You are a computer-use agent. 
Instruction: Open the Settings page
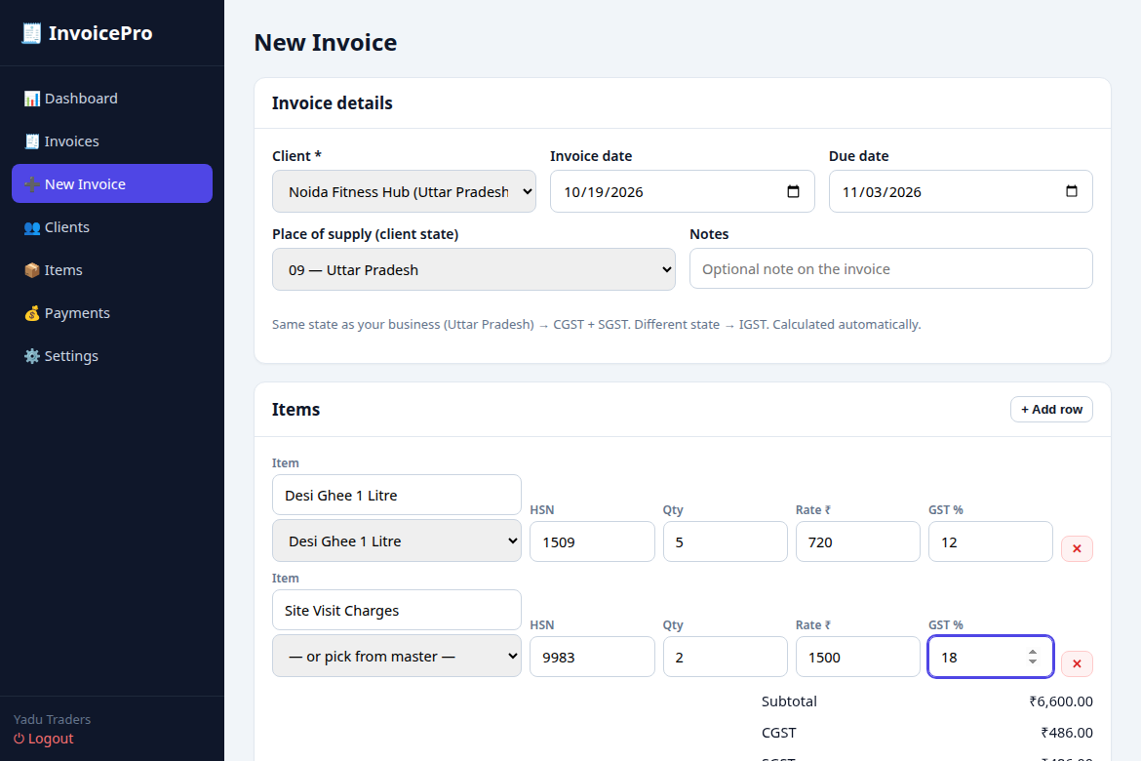[x=112, y=356]
